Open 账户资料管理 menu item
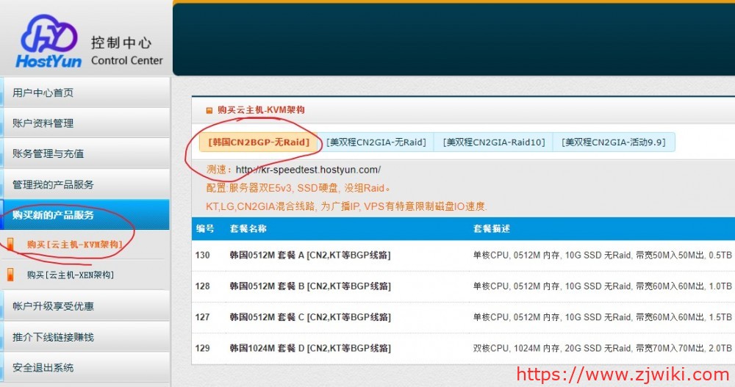 tap(43, 123)
